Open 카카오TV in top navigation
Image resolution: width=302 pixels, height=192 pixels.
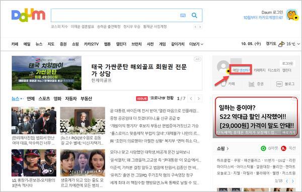click(91, 44)
